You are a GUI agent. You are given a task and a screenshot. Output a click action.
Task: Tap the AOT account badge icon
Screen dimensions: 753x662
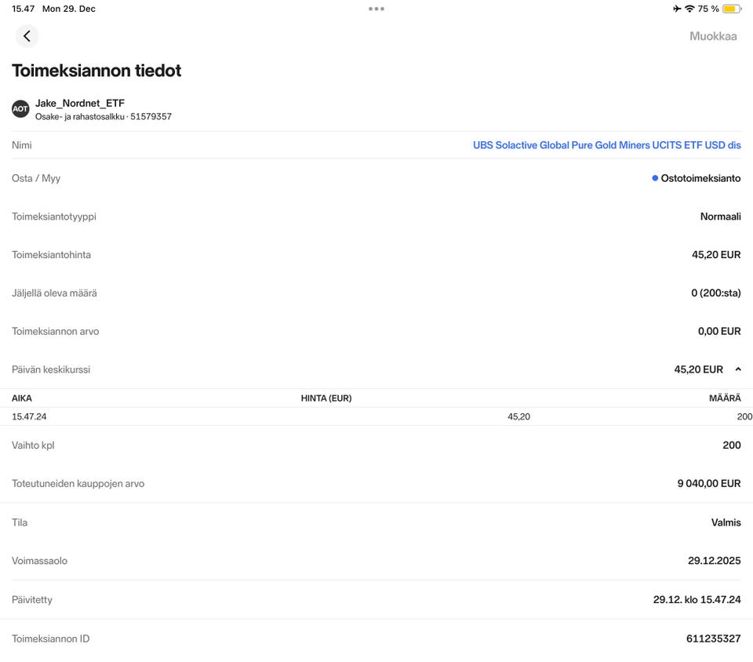coord(20,109)
